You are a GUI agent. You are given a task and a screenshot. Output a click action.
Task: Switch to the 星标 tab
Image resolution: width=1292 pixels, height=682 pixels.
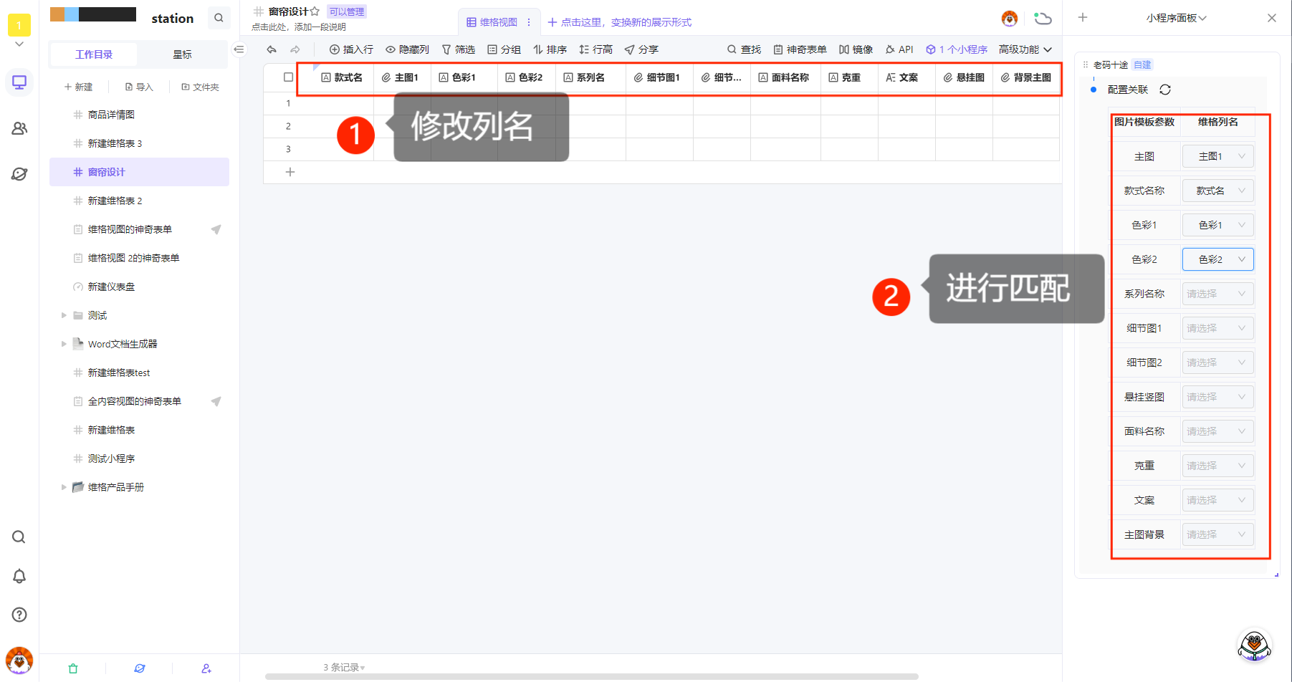(x=182, y=54)
